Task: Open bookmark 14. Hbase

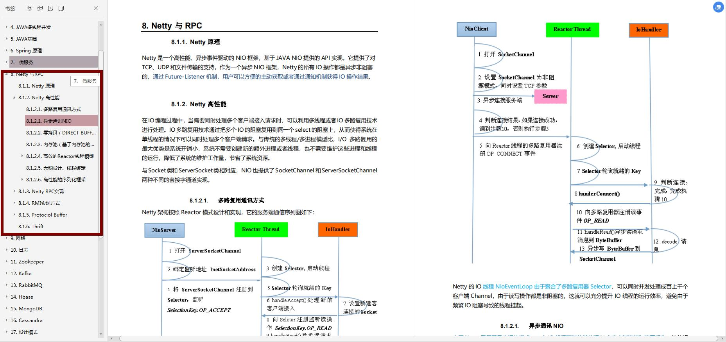Action: click(22, 297)
